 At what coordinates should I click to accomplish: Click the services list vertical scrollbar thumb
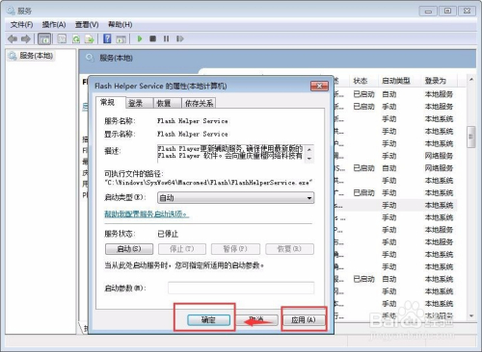point(471,137)
